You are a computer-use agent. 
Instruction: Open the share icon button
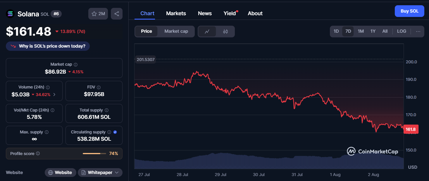pos(117,14)
